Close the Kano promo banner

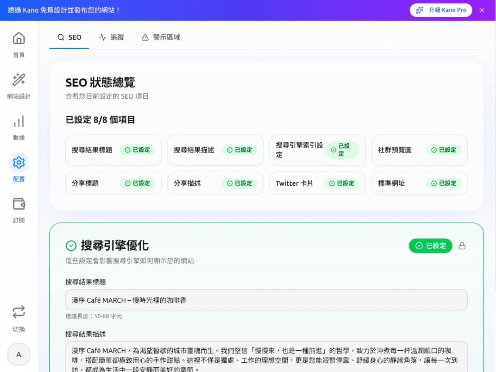[x=482, y=10]
